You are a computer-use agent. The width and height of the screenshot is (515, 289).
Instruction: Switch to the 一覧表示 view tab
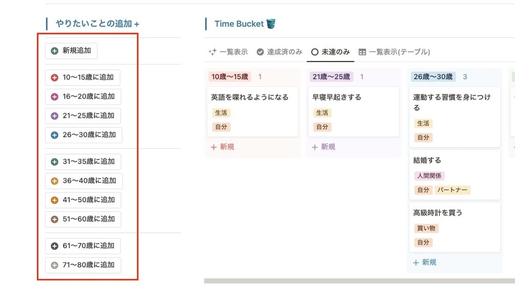(229, 52)
